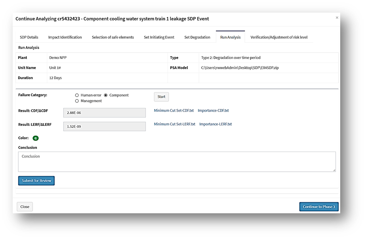Close the dialog with the X icon

pyautogui.click(x=337, y=18)
